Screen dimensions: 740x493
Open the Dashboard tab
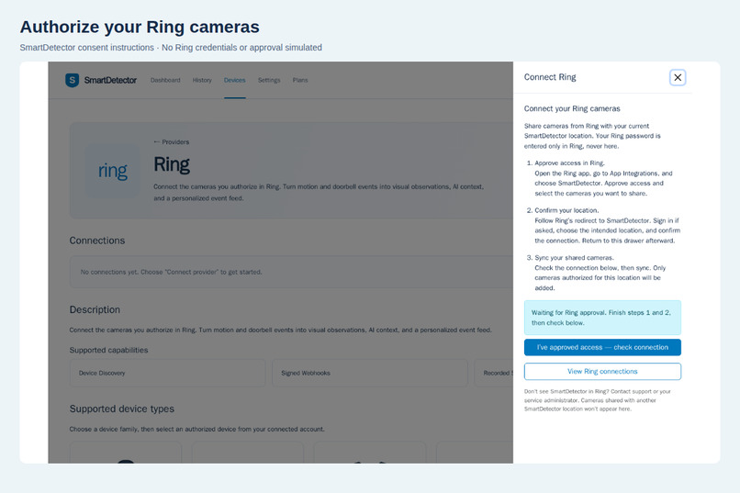click(165, 80)
